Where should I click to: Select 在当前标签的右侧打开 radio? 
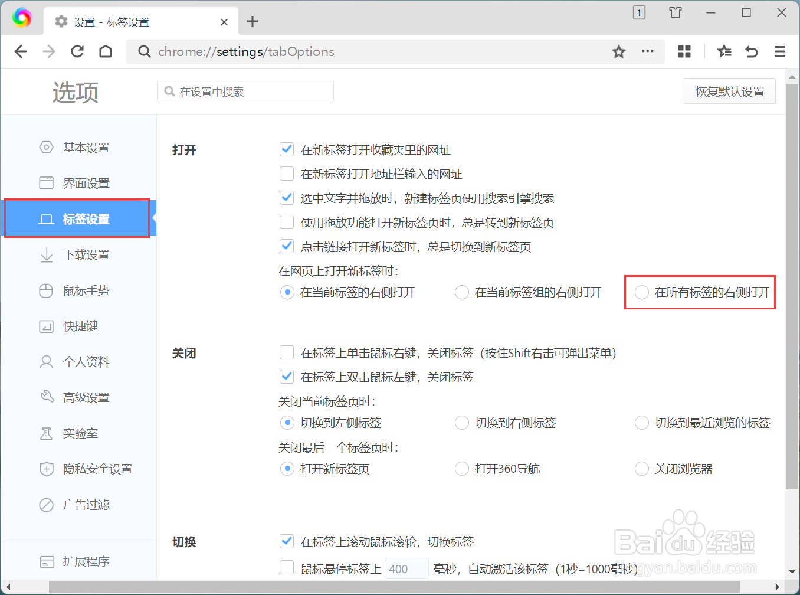click(287, 292)
